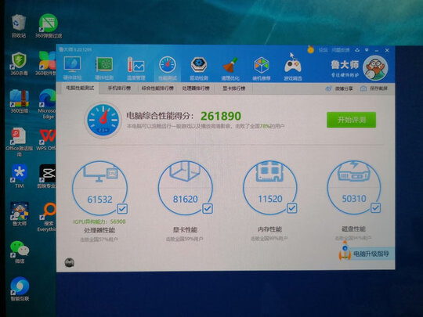Click the 显卡性能 label
The height and width of the screenshot is (317, 423).
[x=185, y=229]
